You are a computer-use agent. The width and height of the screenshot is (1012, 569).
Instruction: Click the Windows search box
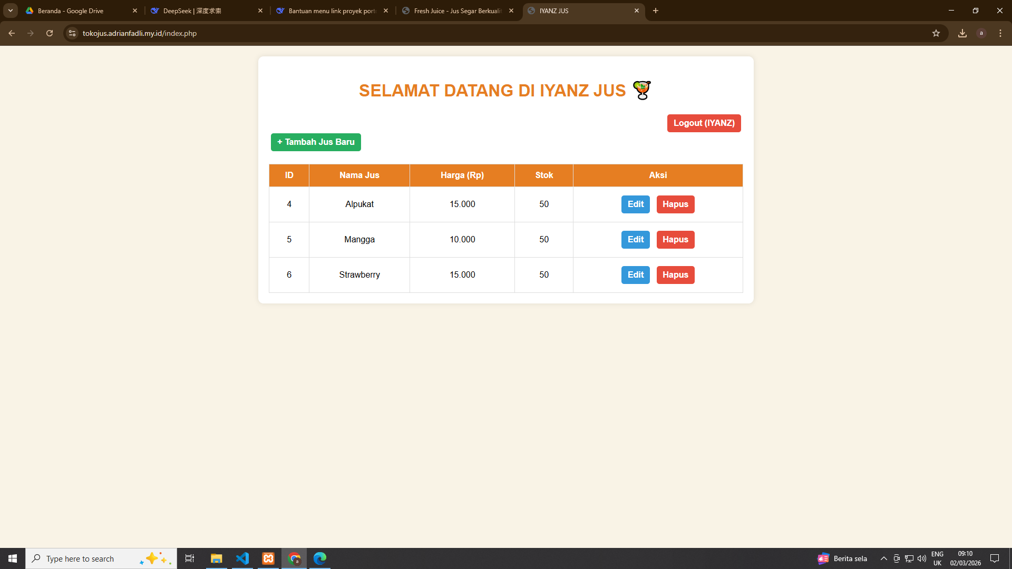pos(90,558)
